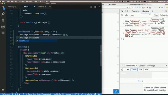Toggle the DevTools device toolbar icon
Screen dimensions: 168x95
point(126,11)
